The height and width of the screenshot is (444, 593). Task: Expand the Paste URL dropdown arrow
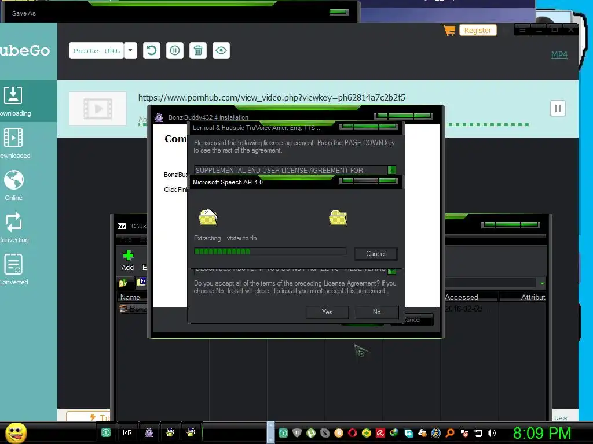(x=130, y=51)
